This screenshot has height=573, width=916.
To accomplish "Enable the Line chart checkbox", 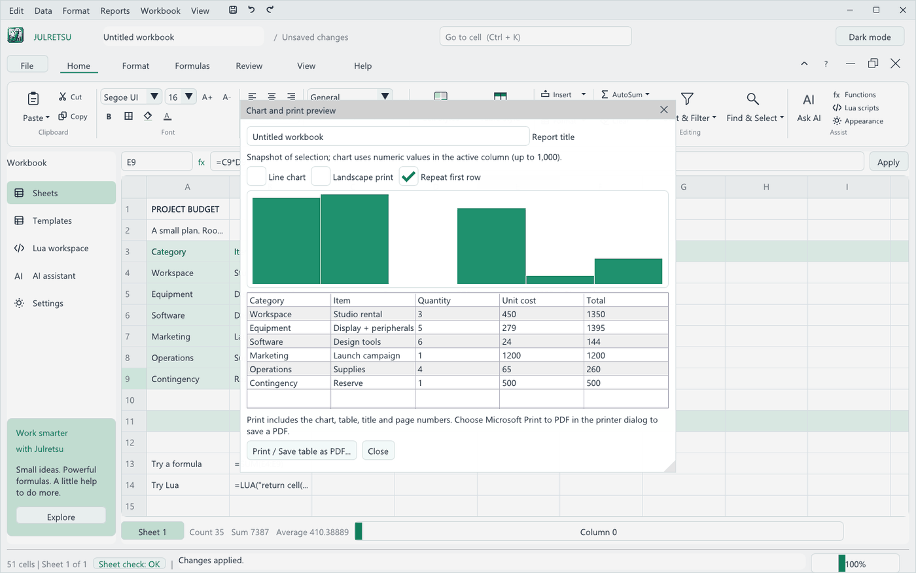I will (x=256, y=177).
